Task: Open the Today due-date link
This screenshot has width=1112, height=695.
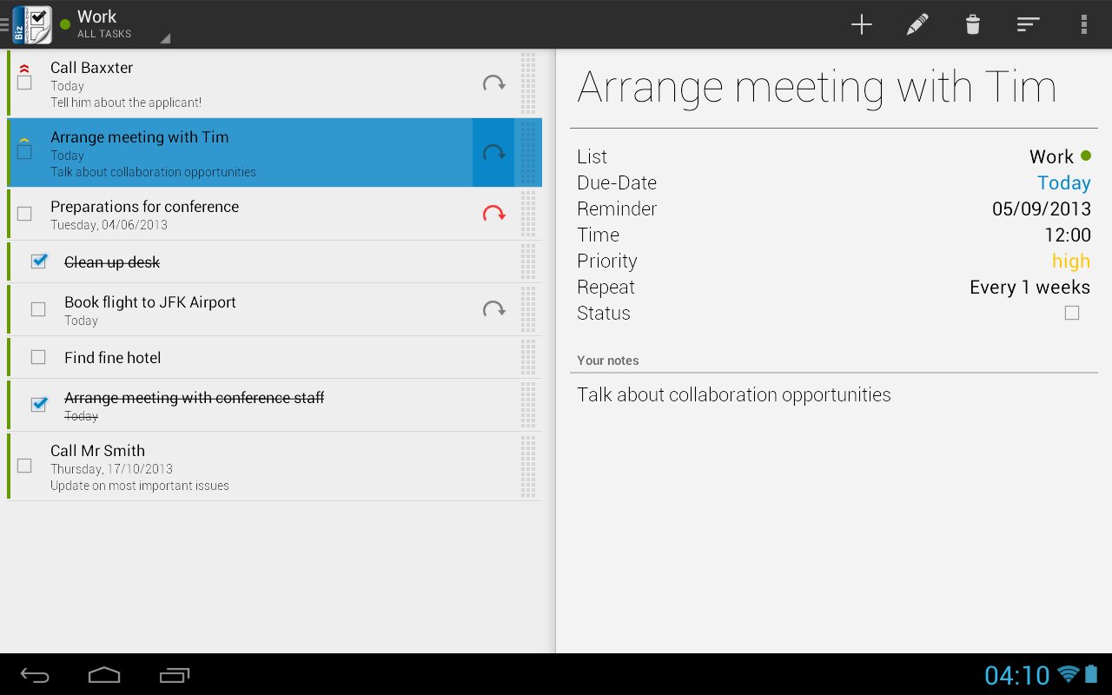Action: (1064, 182)
